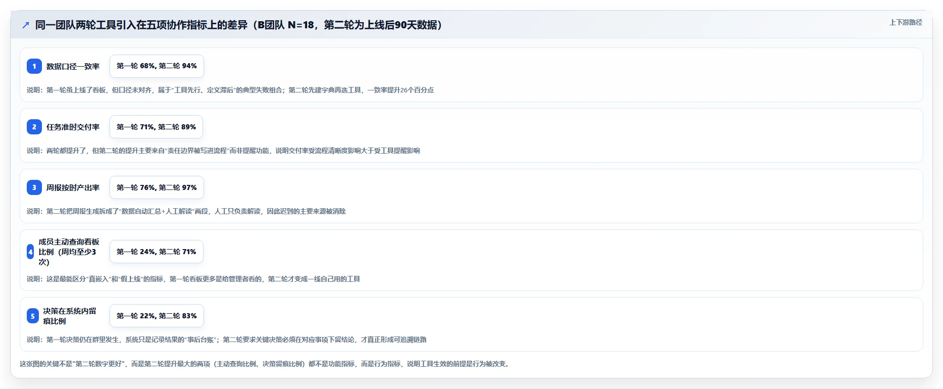Click number badge 3 for 周报按时产出率
The width and height of the screenshot is (943, 389).
point(34,187)
